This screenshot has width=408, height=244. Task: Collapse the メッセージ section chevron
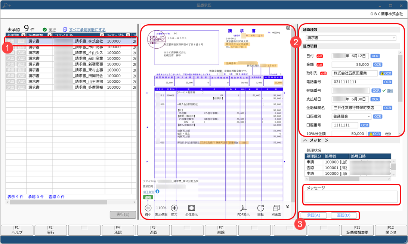pos(305,140)
